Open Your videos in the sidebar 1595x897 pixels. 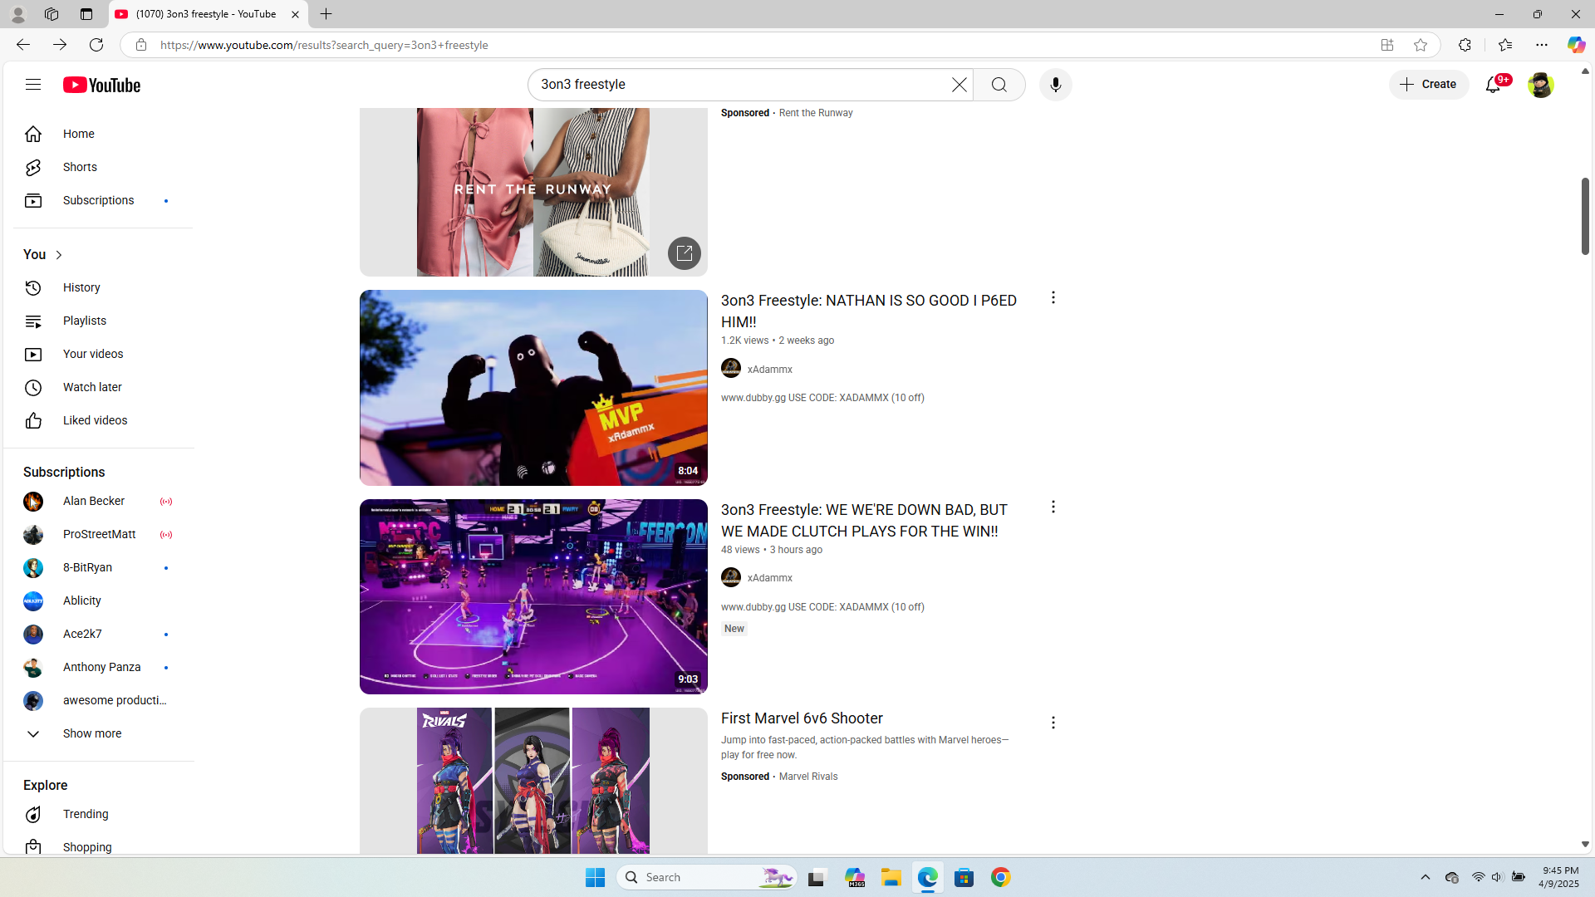click(96, 354)
